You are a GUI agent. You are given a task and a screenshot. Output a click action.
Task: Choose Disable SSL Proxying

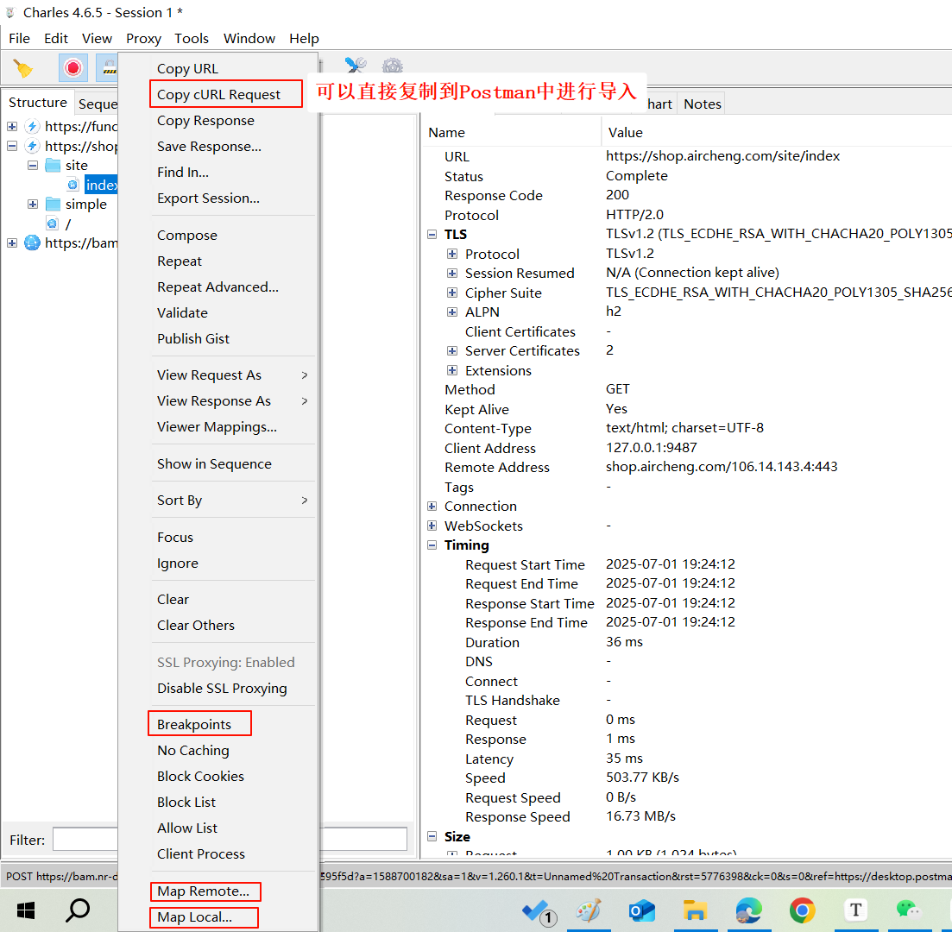pyautogui.click(x=222, y=689)
